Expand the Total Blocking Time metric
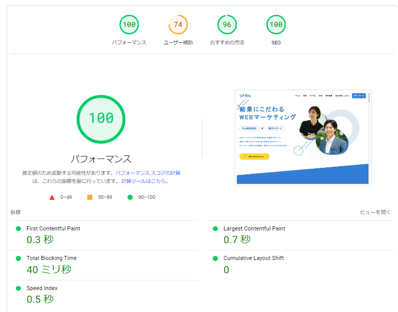Viewport: 398px width, 312px height. pyautogui.click(x=52, y=258)
